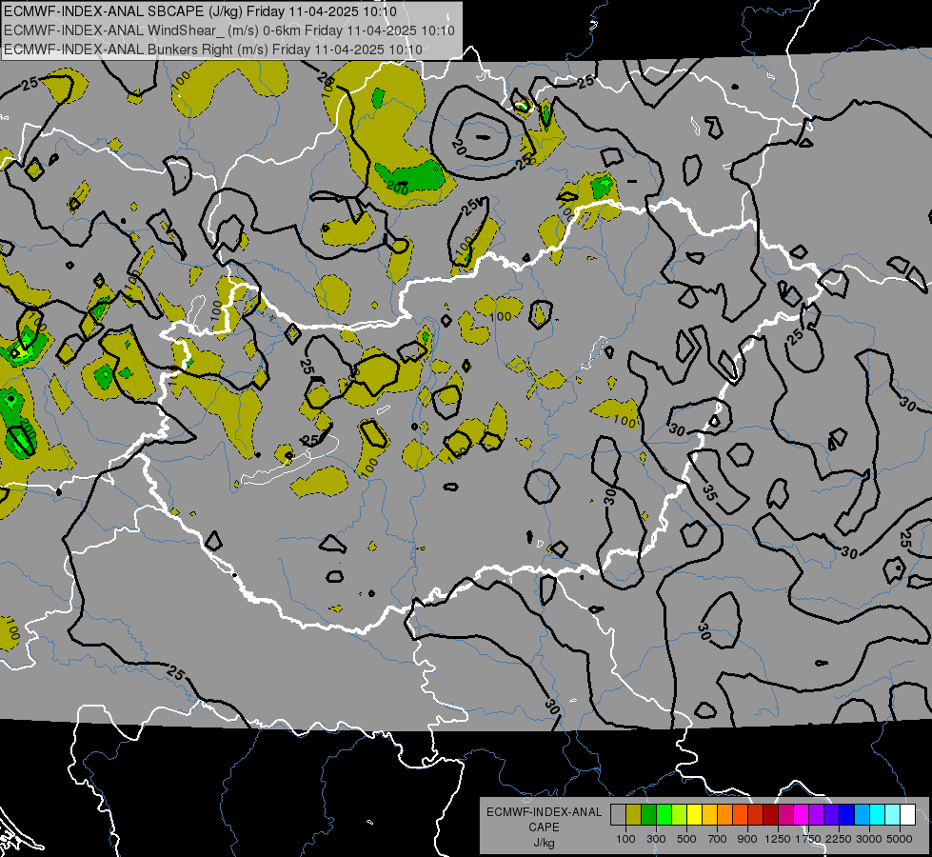The height and width of the screenshot is (857, 932).
Task: Select the olive swatch in the CAPE legend
Action: [x=634, y=814]
